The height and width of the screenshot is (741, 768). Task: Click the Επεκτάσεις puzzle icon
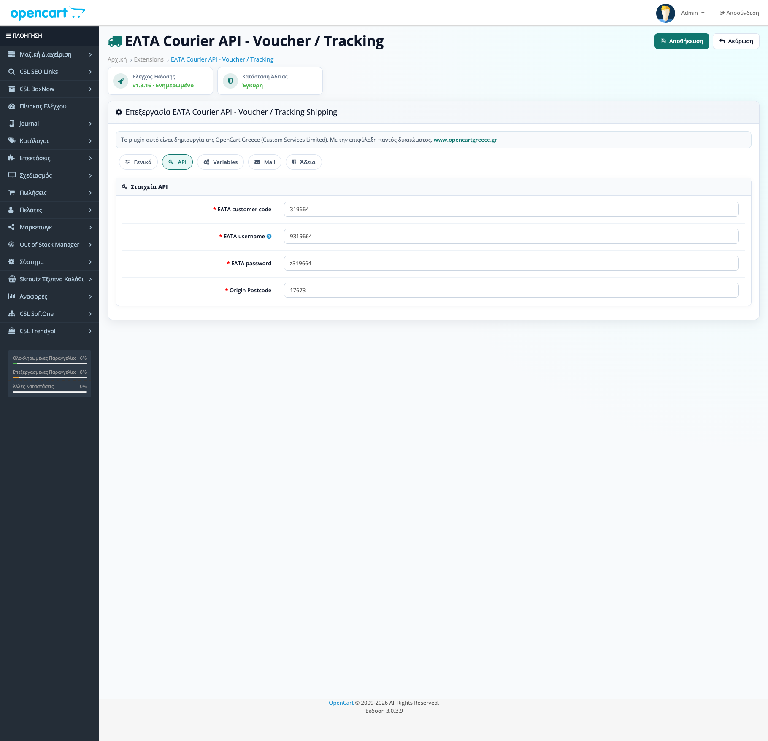(x=12, y=158)
